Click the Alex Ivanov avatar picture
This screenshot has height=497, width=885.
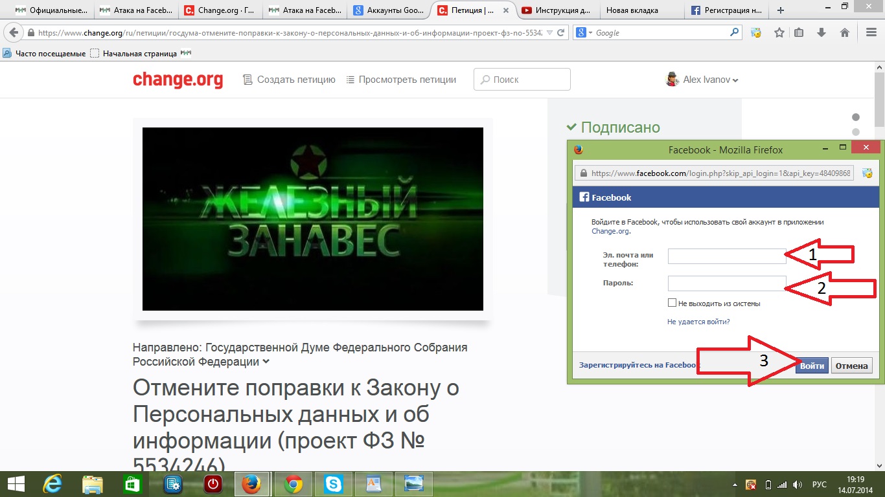[x=672, y=79]
